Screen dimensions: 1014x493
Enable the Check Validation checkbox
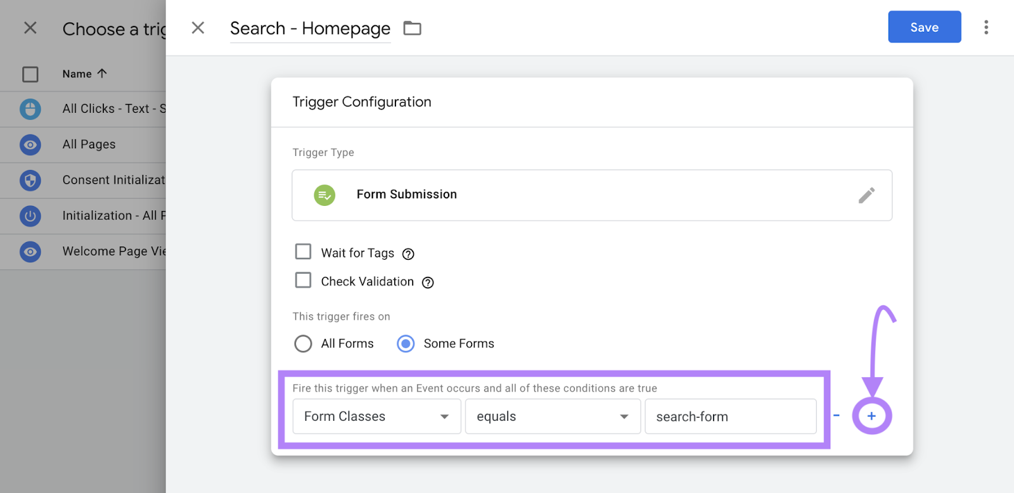tap(304, 281)
